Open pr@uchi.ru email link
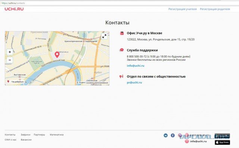239x148 pixels. point(134,82)
